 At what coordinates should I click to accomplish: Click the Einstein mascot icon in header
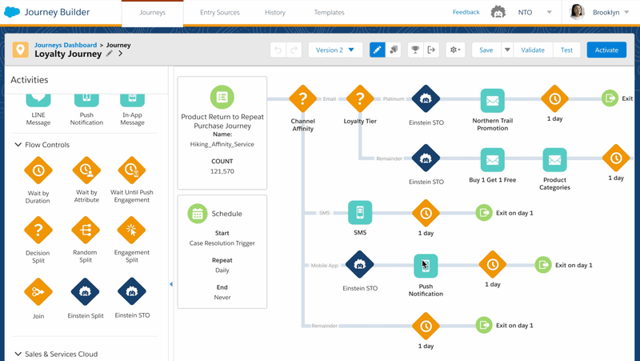[x=498, y=12]
